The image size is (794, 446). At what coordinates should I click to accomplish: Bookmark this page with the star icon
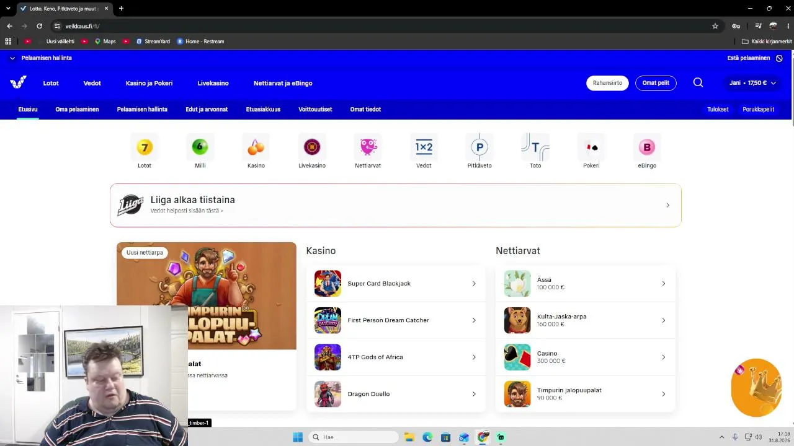(x=715, y=26)
